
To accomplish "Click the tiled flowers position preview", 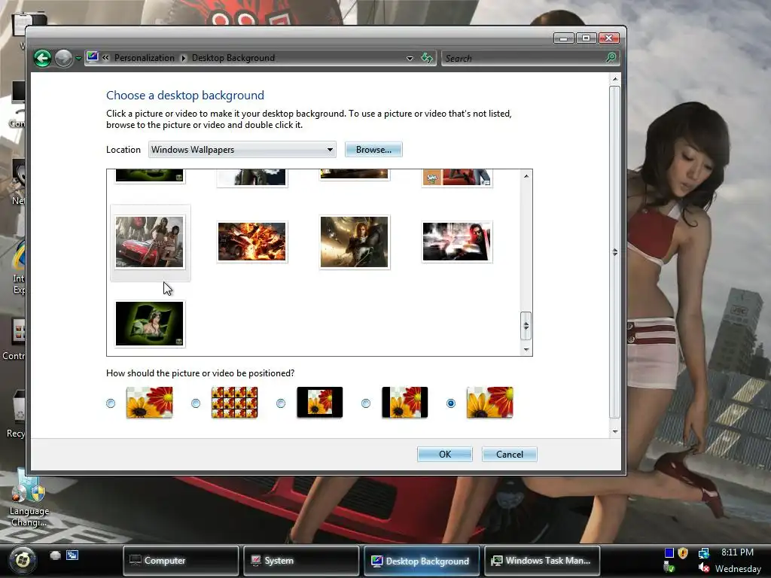I will (x=235, y=402).
